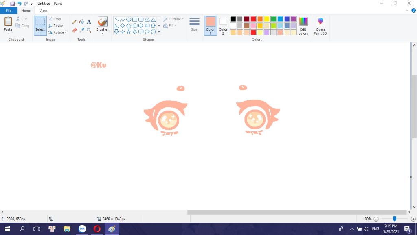Click the zoom out minus button

376,219
